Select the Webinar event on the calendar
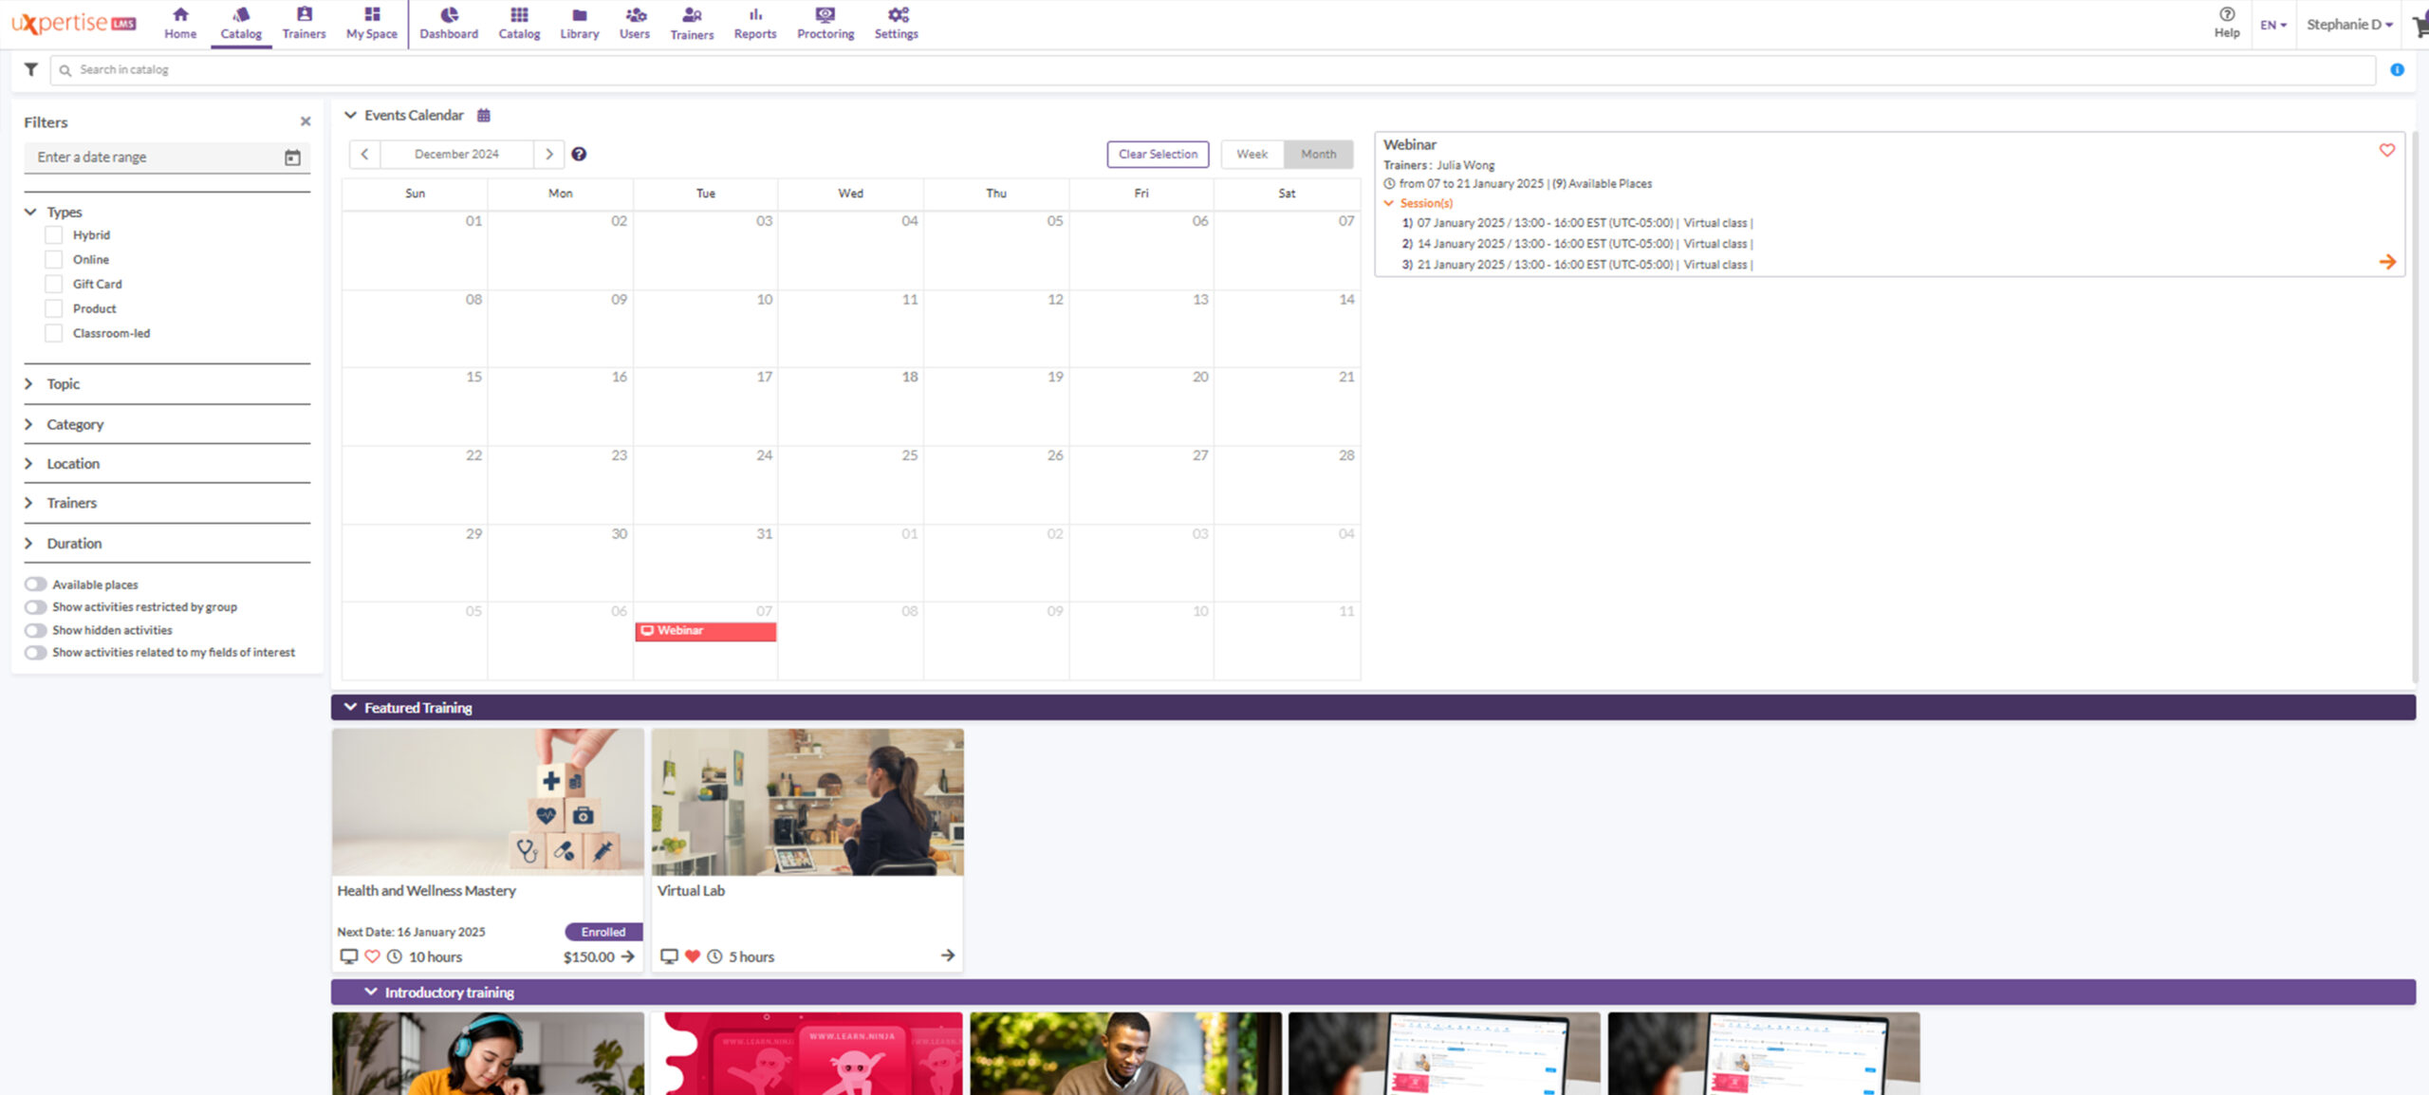The height and width of the screenshot is (1095, 2429). pos(706,631)
